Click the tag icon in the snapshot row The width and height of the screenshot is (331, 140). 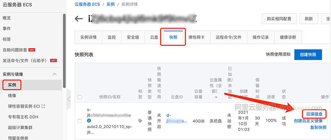[x=140, y=121]
